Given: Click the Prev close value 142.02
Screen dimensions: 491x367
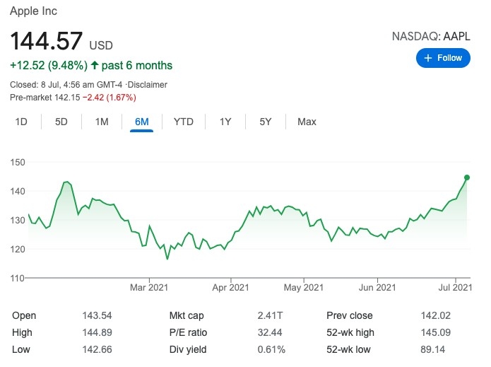Looking at the screenshot, I should (436, 315).
